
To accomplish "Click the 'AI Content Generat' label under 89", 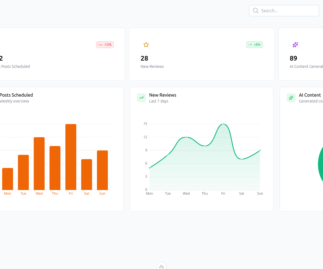I will click(306, 66).
